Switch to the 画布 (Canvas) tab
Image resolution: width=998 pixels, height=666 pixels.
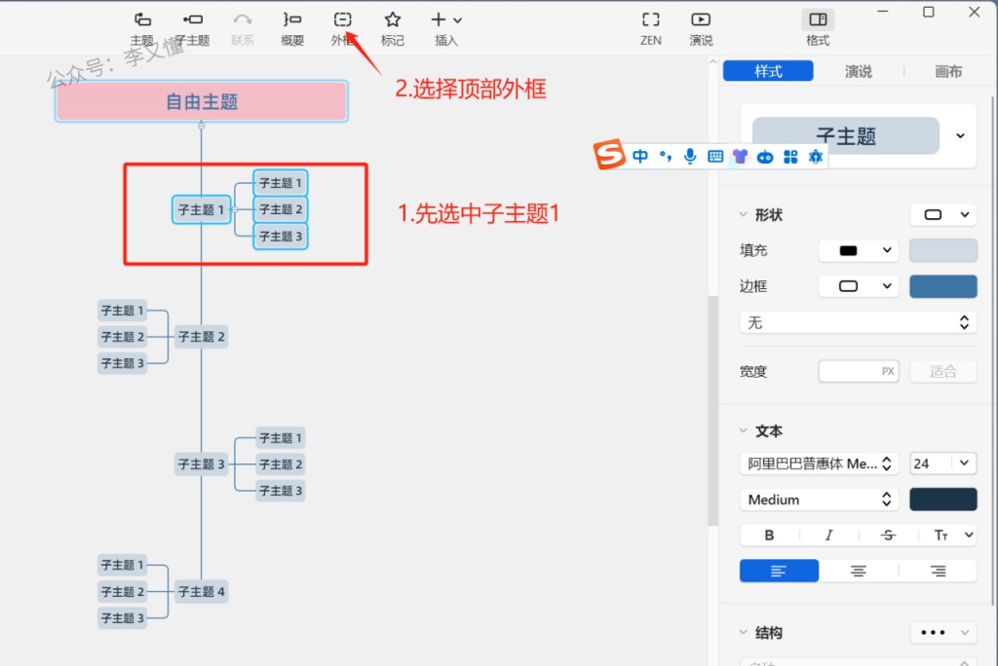click(947, 71)
